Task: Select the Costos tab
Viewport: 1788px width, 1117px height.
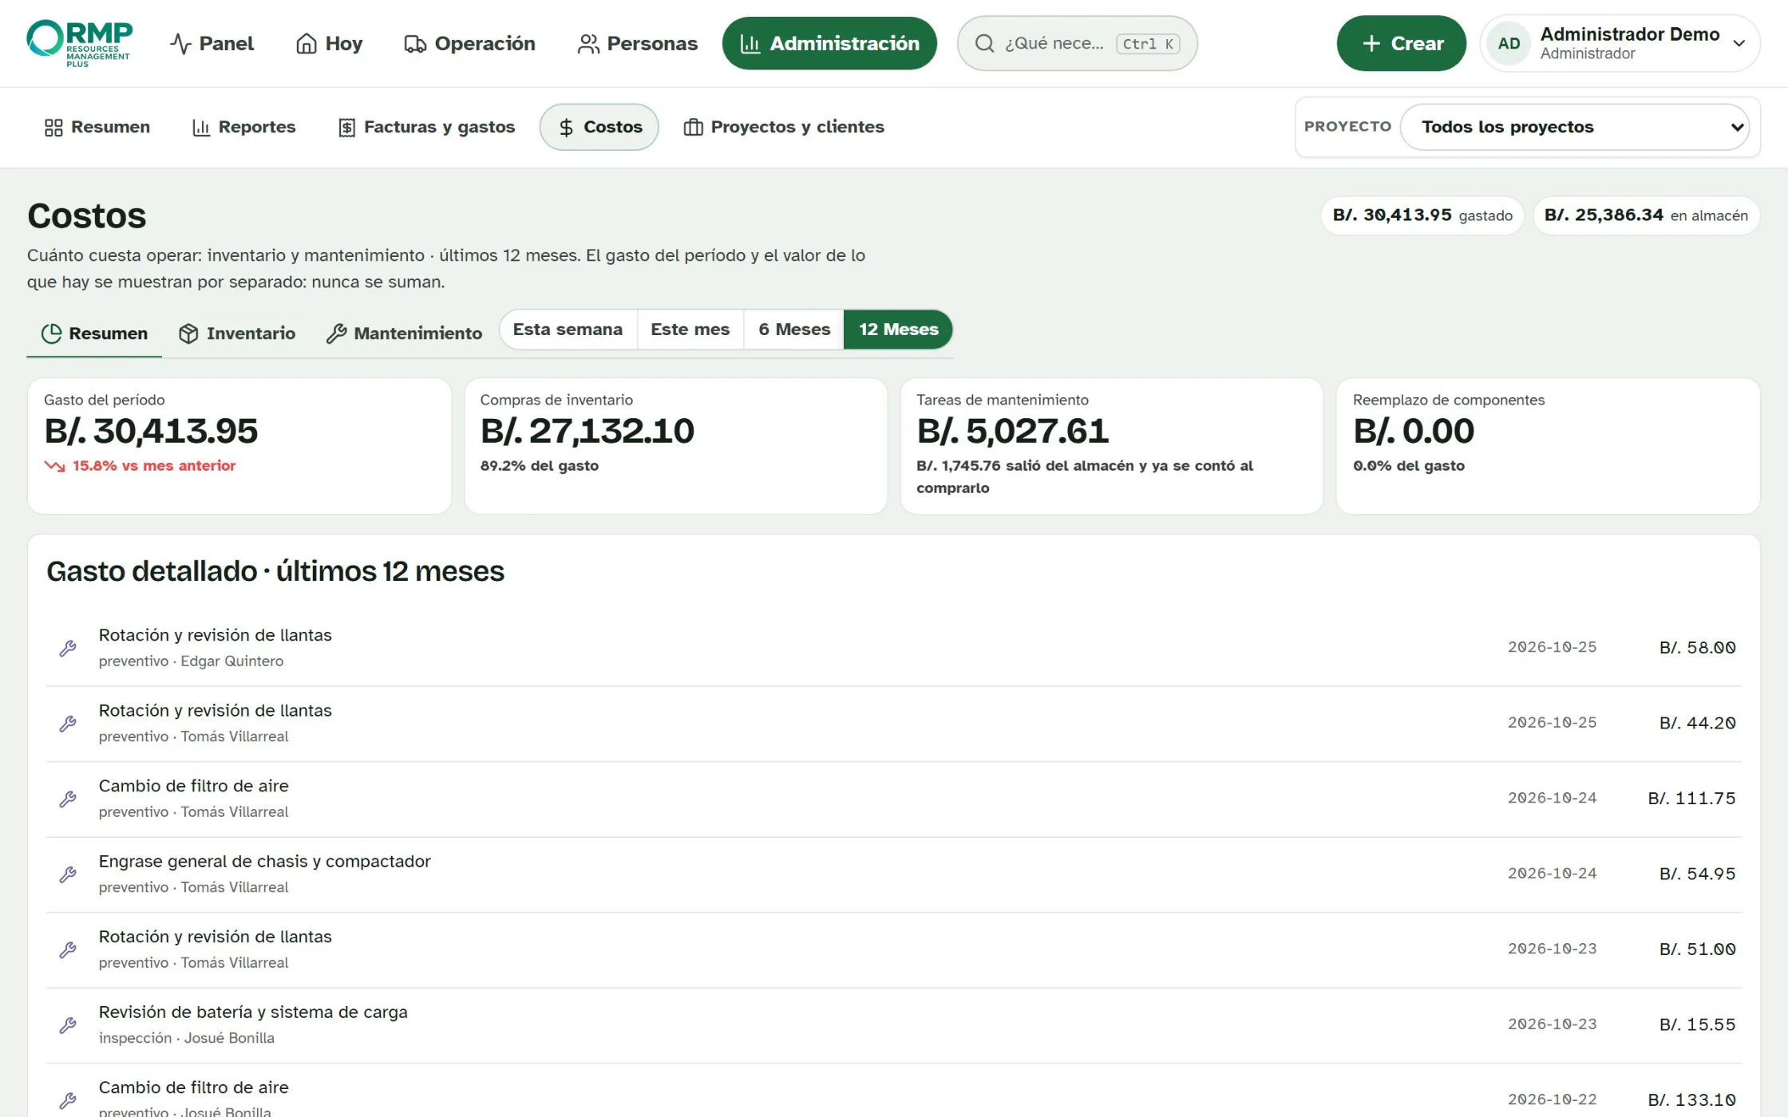Action: (x=599, y=127)
